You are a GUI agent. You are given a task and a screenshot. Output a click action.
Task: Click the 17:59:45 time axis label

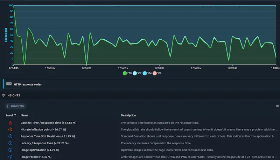pos(232,68)
